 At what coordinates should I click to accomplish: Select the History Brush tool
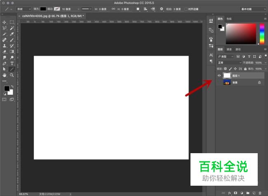click(12, 46)
